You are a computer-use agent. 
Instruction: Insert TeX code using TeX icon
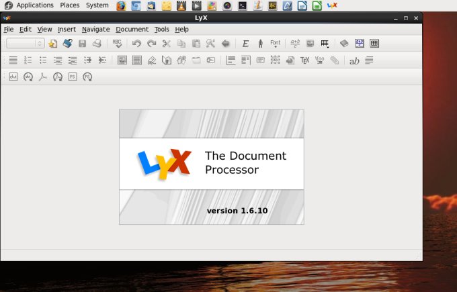point(304,60)
